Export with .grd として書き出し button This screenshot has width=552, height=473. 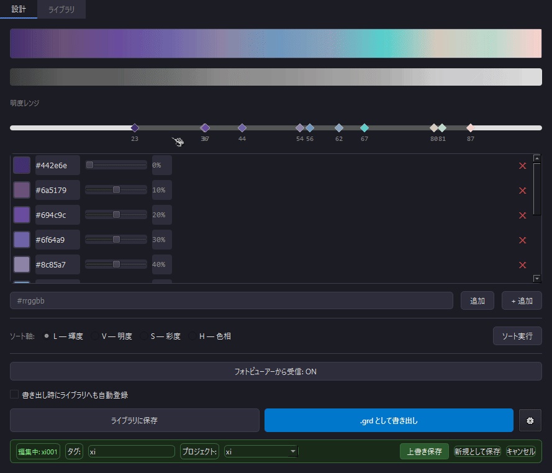click(389, 420)
